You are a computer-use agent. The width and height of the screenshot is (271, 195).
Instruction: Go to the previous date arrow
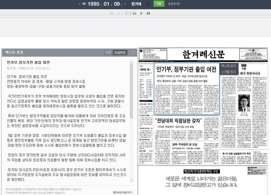80,4
